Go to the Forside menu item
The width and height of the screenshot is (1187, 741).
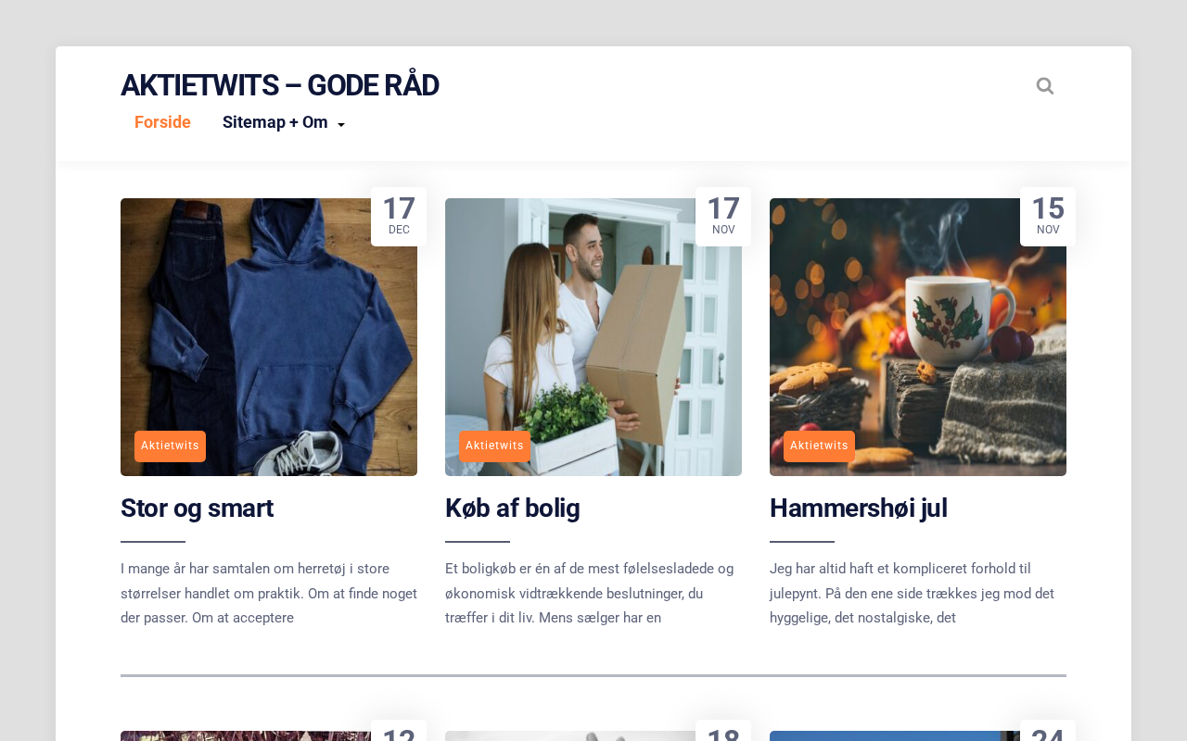(162, 122)
